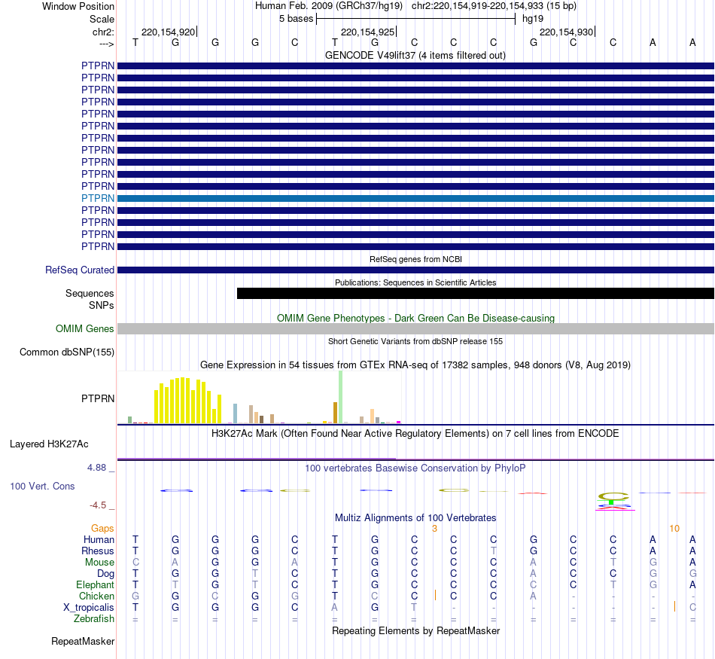Click the orange gap count 10
715x659 pixels.
pyautogui.click(x=674, y=529)
